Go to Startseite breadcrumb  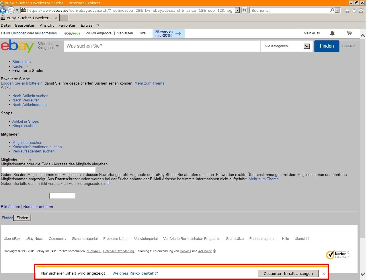[20, 62]
